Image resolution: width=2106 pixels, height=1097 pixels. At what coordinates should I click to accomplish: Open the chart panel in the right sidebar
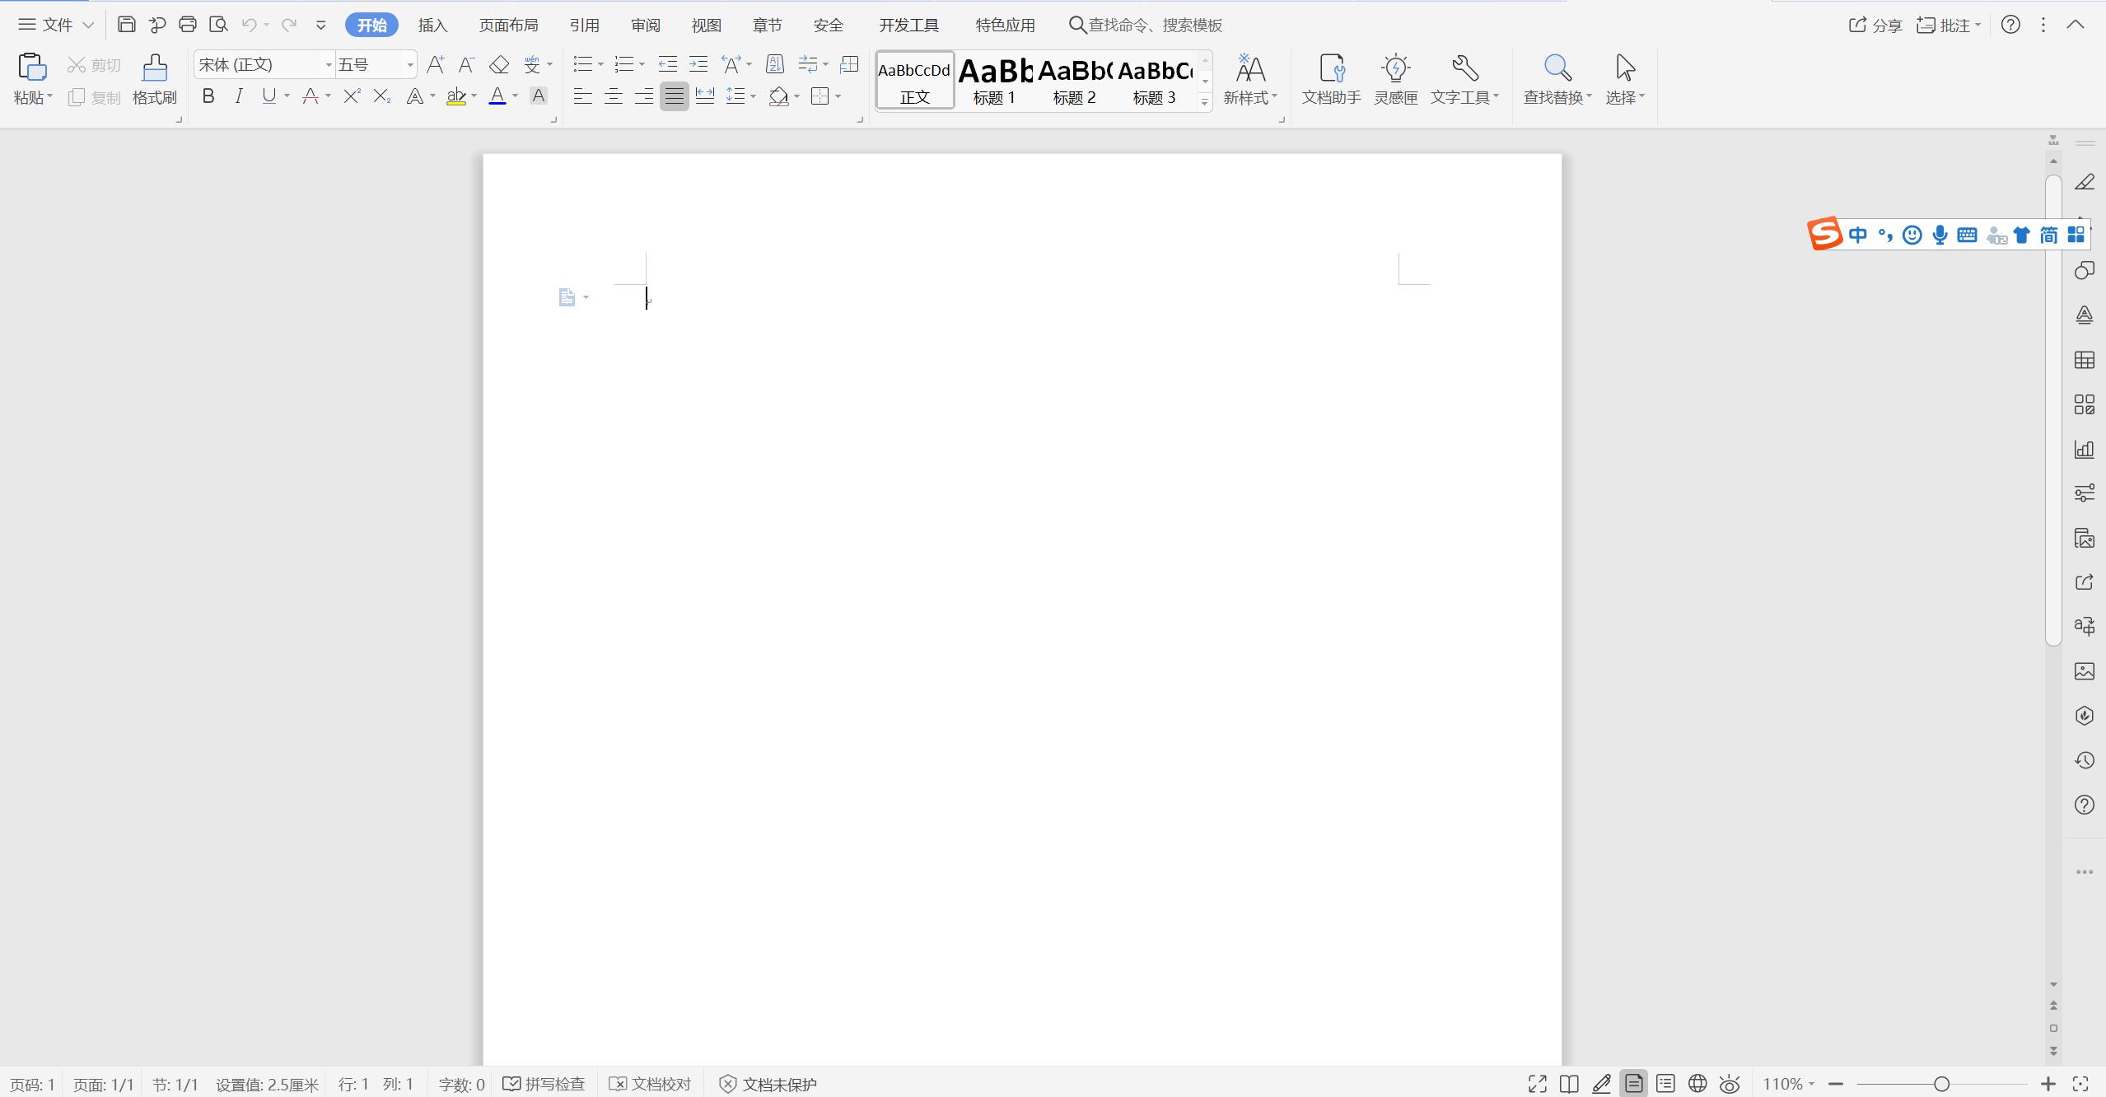(x=2084, y=450)
